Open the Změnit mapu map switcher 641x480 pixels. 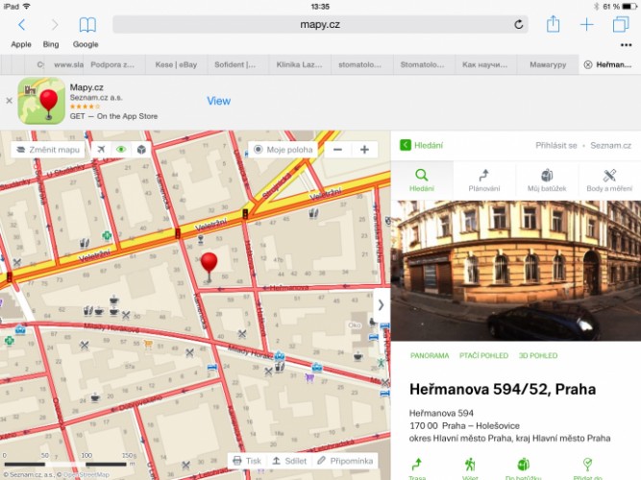tap(48, 150)
